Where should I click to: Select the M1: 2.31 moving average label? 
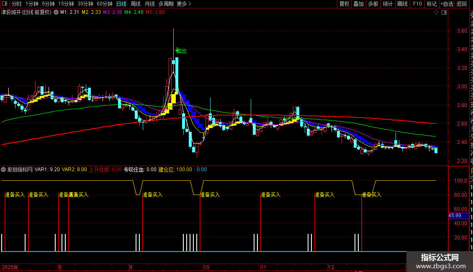(69, 12)
